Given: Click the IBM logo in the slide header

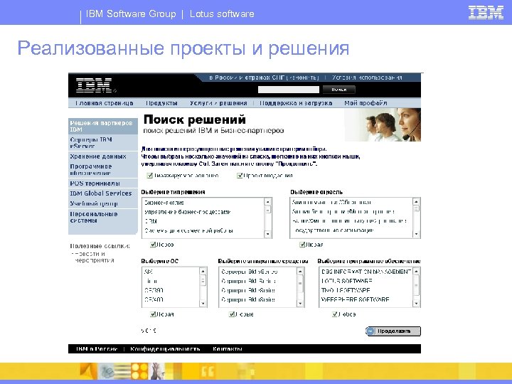Looking at the screenshot, I should coord(486,13).
